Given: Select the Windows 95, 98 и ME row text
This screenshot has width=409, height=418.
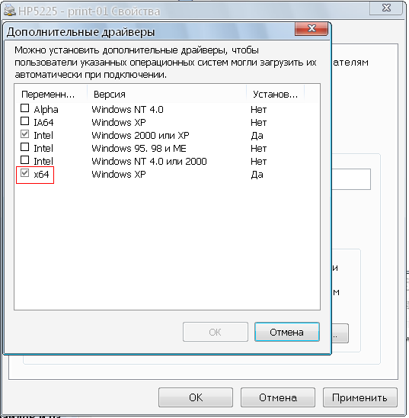Looking at the screenshot, I should pyautogui.click(x=139, y=148).
